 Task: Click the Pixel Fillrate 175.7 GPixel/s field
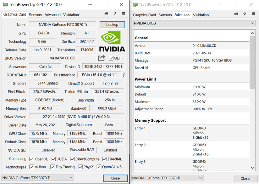[44, 92]
